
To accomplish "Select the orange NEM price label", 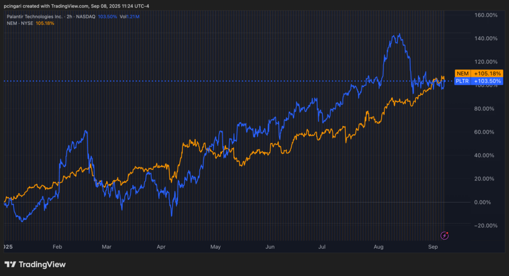I will (x=463, y=73).
